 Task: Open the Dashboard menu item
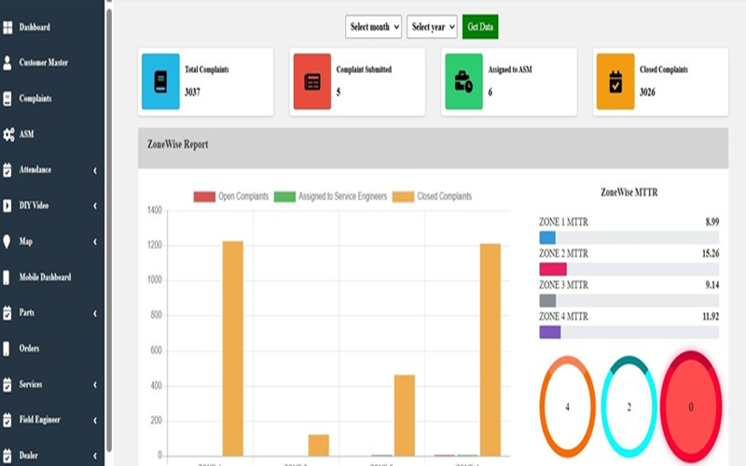(35, 27)
